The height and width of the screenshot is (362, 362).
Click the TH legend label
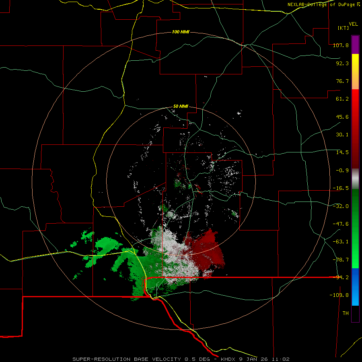[x=346, y=313]
